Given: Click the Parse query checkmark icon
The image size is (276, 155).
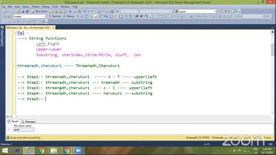Looking at the screenshot, I should (82, 16).
